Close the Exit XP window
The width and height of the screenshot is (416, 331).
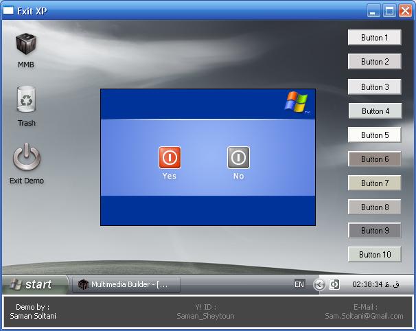click(x=406, y=11)
